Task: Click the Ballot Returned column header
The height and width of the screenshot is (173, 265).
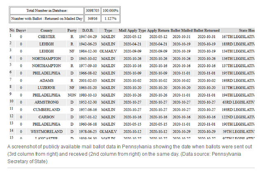Action: 206,30
